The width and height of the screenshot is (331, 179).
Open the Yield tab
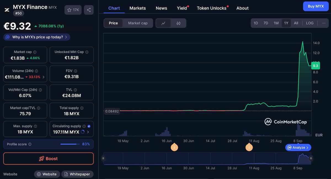[x=182, y=8]
